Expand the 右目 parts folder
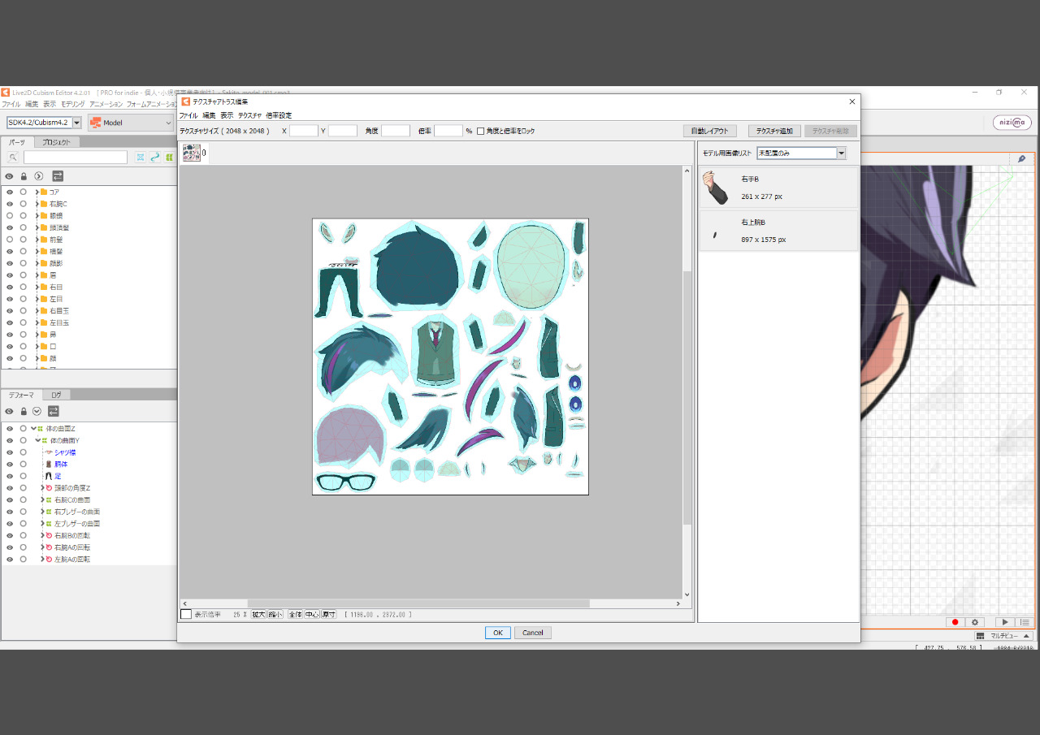The height and width of the screenshot is (735, 1040). pyautogui.click(x=37, y=288)
